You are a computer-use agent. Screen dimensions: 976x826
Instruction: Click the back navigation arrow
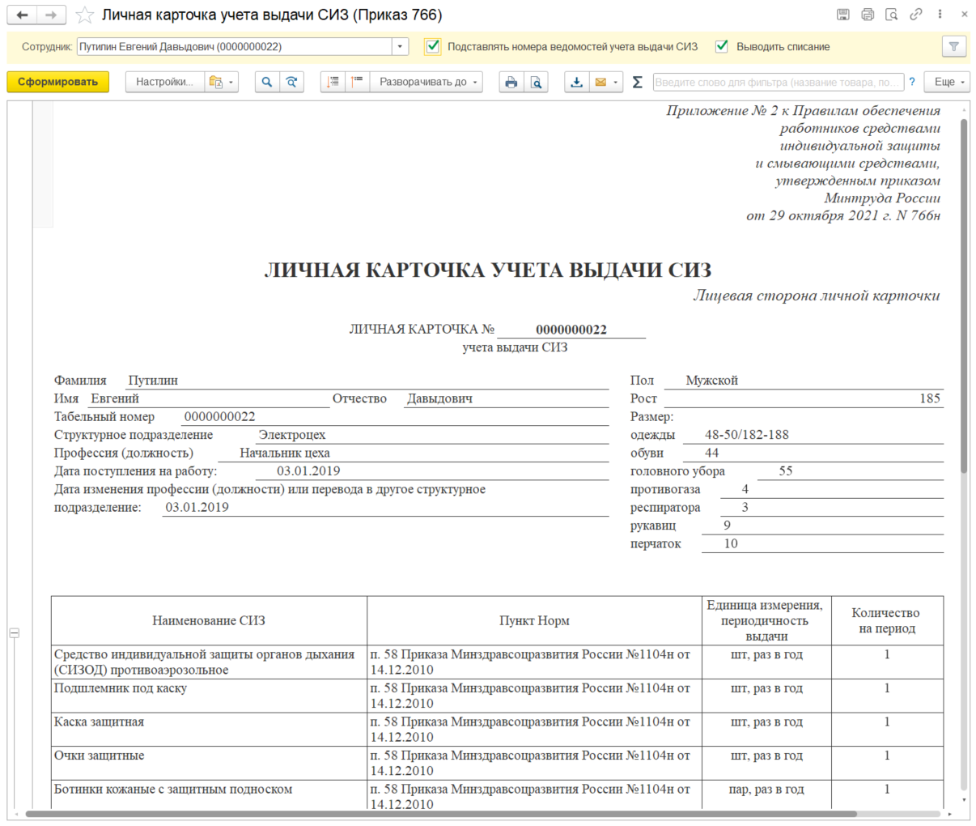(23, 15)
